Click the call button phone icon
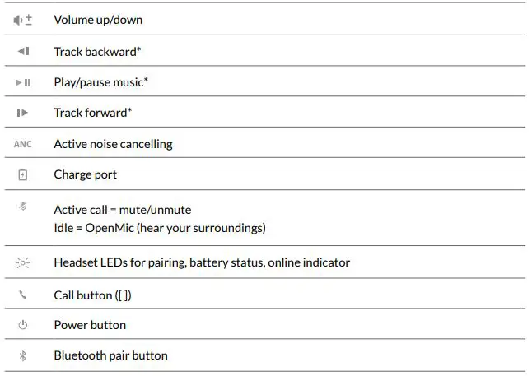The width and height of the screenshot is (532, 376). click(x=23, y=294)
